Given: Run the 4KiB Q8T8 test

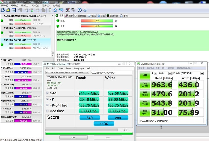Looking at the screenshot, I should click(x=145, y=94).
